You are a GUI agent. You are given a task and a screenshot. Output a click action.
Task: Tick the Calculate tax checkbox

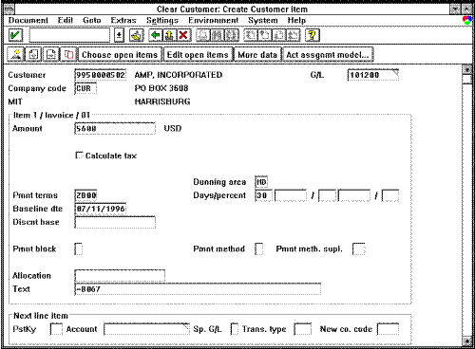pyautogui.click(x=79, y=156)
